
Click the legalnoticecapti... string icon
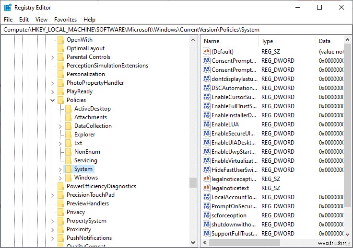coord(206,179)
